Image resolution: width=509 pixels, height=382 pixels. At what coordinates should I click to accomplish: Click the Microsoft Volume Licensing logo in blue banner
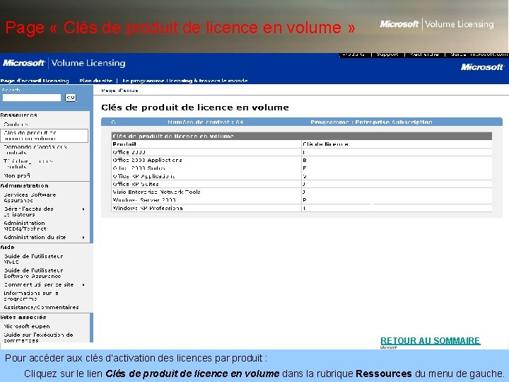64,63
